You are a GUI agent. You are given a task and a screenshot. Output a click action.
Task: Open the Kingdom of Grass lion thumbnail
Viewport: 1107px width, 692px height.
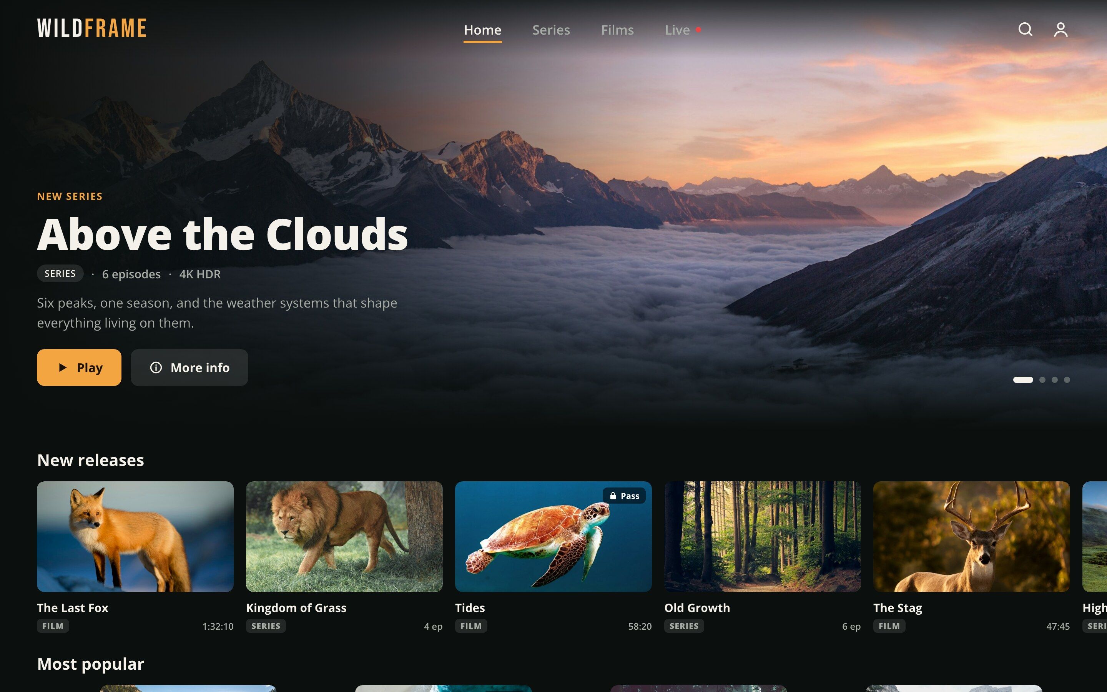click(344, 536)
